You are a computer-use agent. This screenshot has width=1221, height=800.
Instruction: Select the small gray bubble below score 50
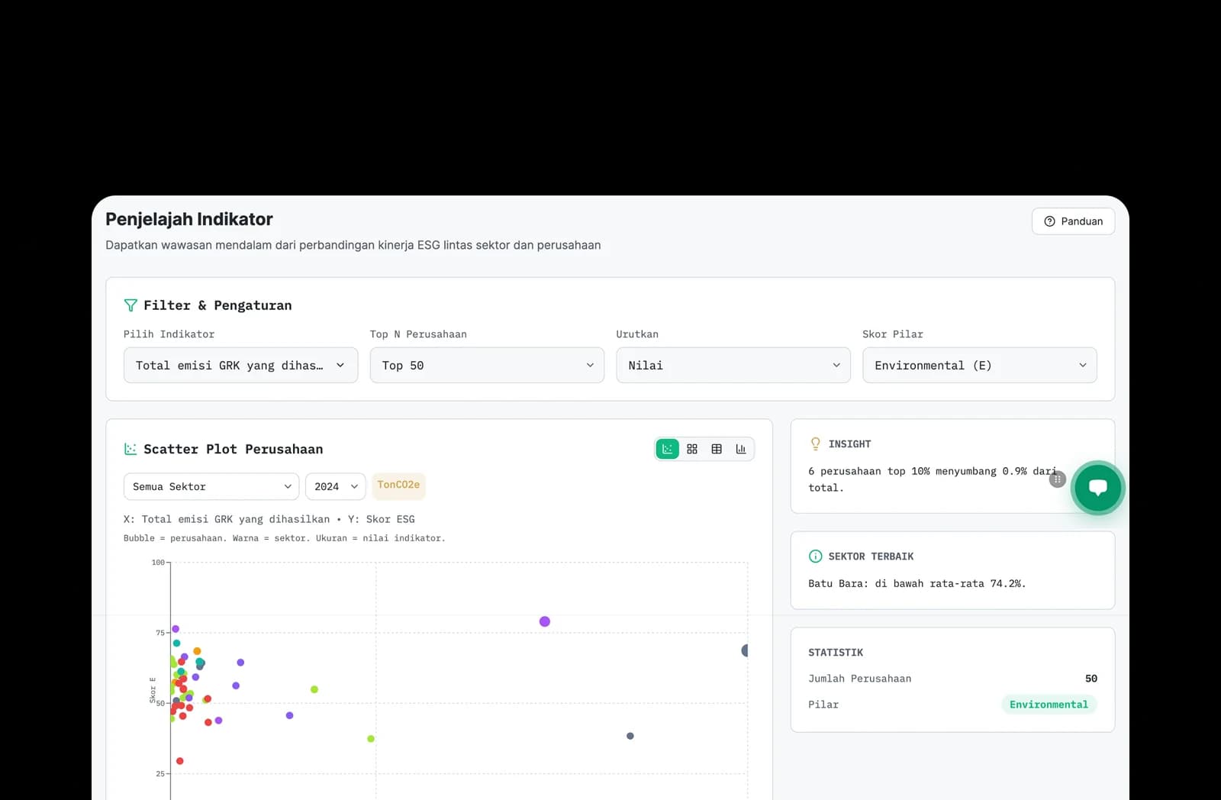630,736
